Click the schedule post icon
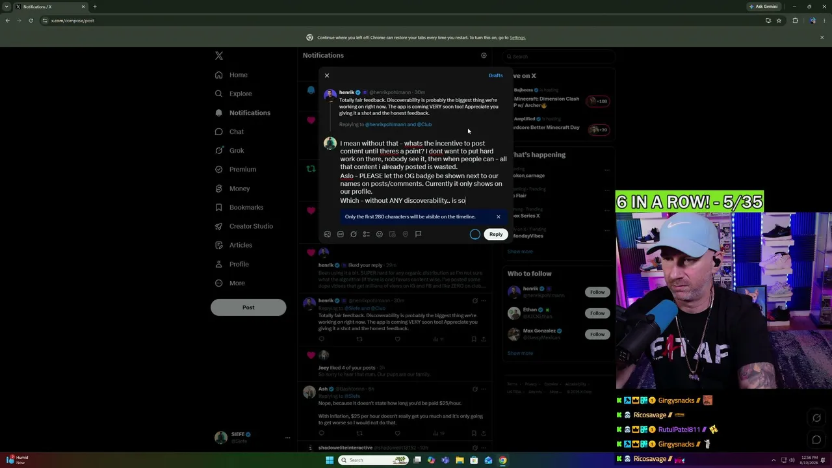This screenshot has height=468, width=832. coord(393,234)
